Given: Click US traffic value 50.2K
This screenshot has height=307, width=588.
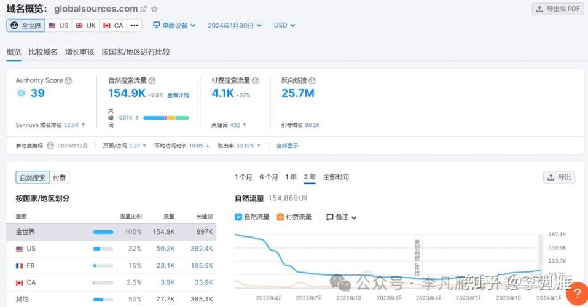Looking at the screenshot, I should coord(165,249).
